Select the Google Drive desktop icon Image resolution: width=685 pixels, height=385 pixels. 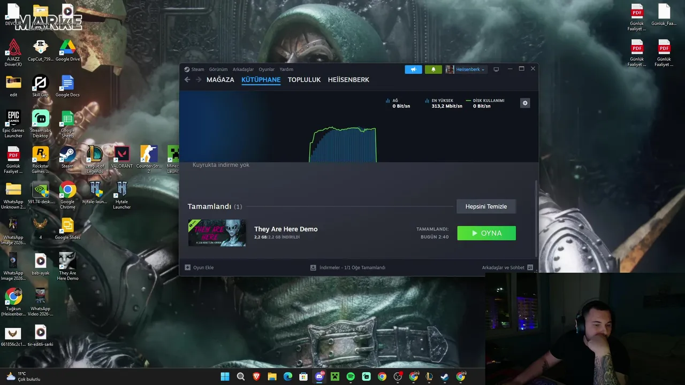[x=67, y=51]
